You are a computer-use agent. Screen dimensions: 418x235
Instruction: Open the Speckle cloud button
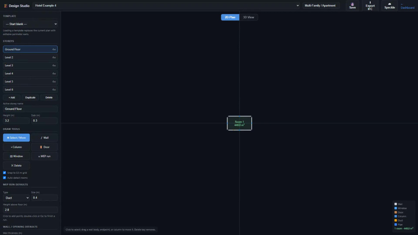[390, 5]
